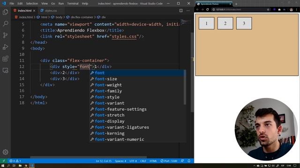This screenshot has height=168, width=300.
Task: Open the Manage gear menu in VS Code
Action: (5, 152)
